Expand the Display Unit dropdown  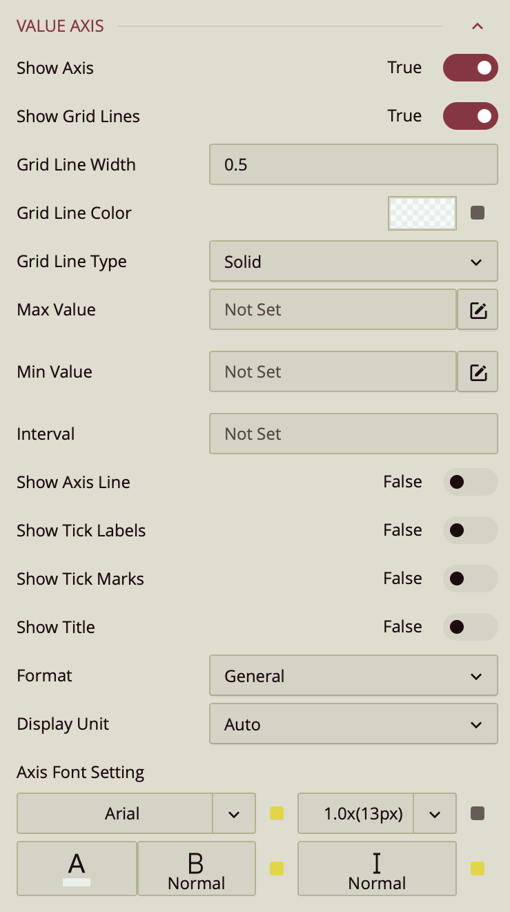coord(353,724)
